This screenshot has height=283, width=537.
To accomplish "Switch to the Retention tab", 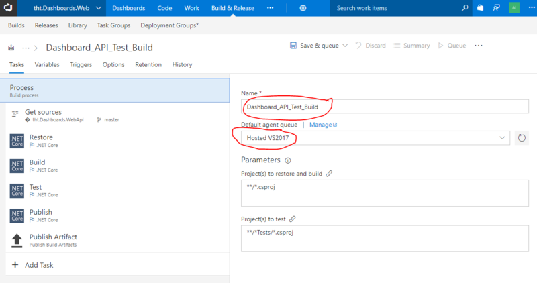I will point(148,64).
